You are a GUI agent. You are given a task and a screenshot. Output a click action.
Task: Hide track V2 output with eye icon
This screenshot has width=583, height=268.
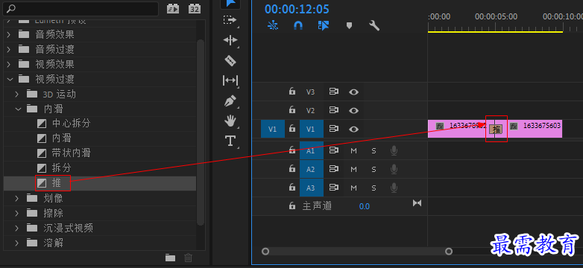click(353, 111)
